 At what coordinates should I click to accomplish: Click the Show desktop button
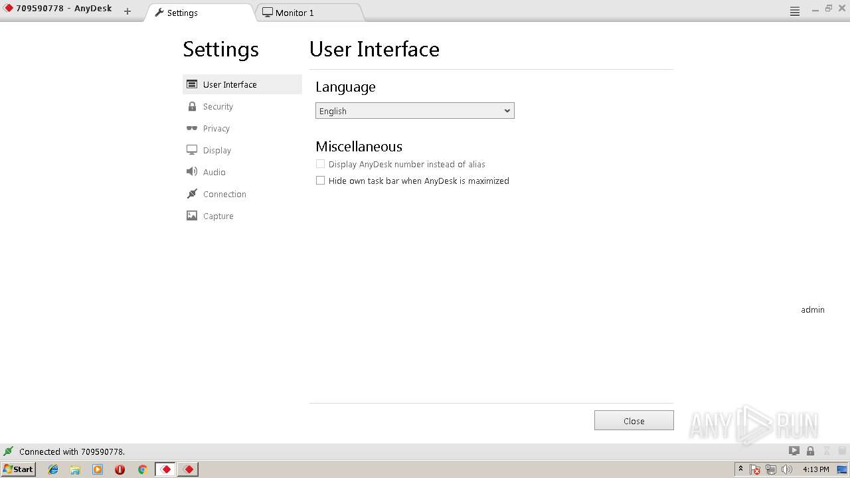click(x=842, y=469)
